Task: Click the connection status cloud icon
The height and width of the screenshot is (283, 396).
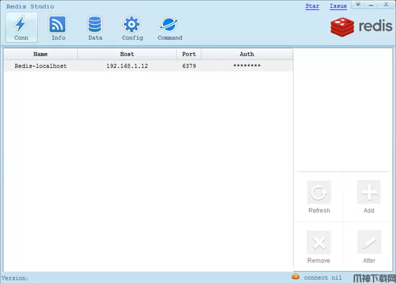Action: [296, 276]
